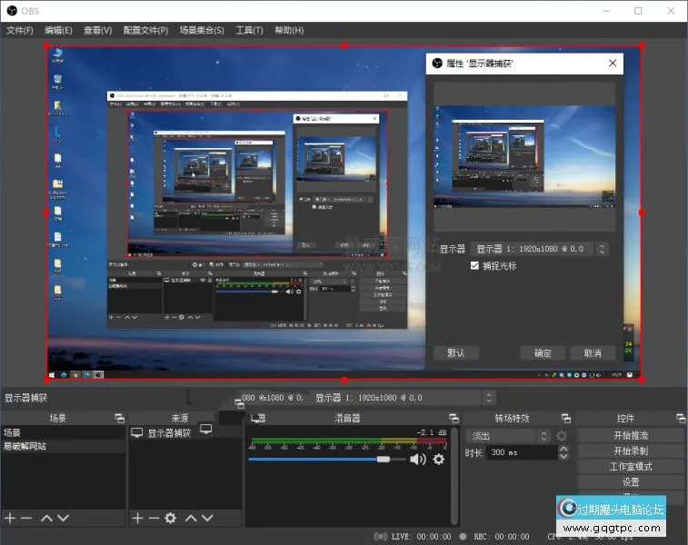This screenshot has height=545, width=688.
Task: Open mixer channel settings gear
Action: (x=438, y=459)
